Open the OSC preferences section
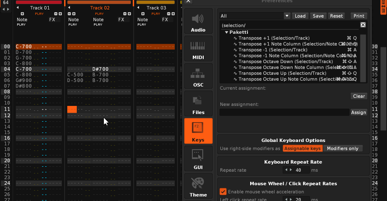This screenshot has width=387, height=201. 198,77
